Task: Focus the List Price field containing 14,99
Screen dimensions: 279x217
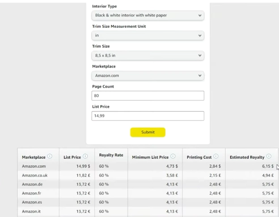Action: click(x=148, y=116)
